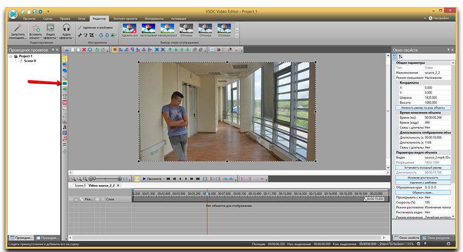Collapse the Общие параметры section
Image resolution: width=463 pixels, height=252 pixels.
(x=394, y=63)
